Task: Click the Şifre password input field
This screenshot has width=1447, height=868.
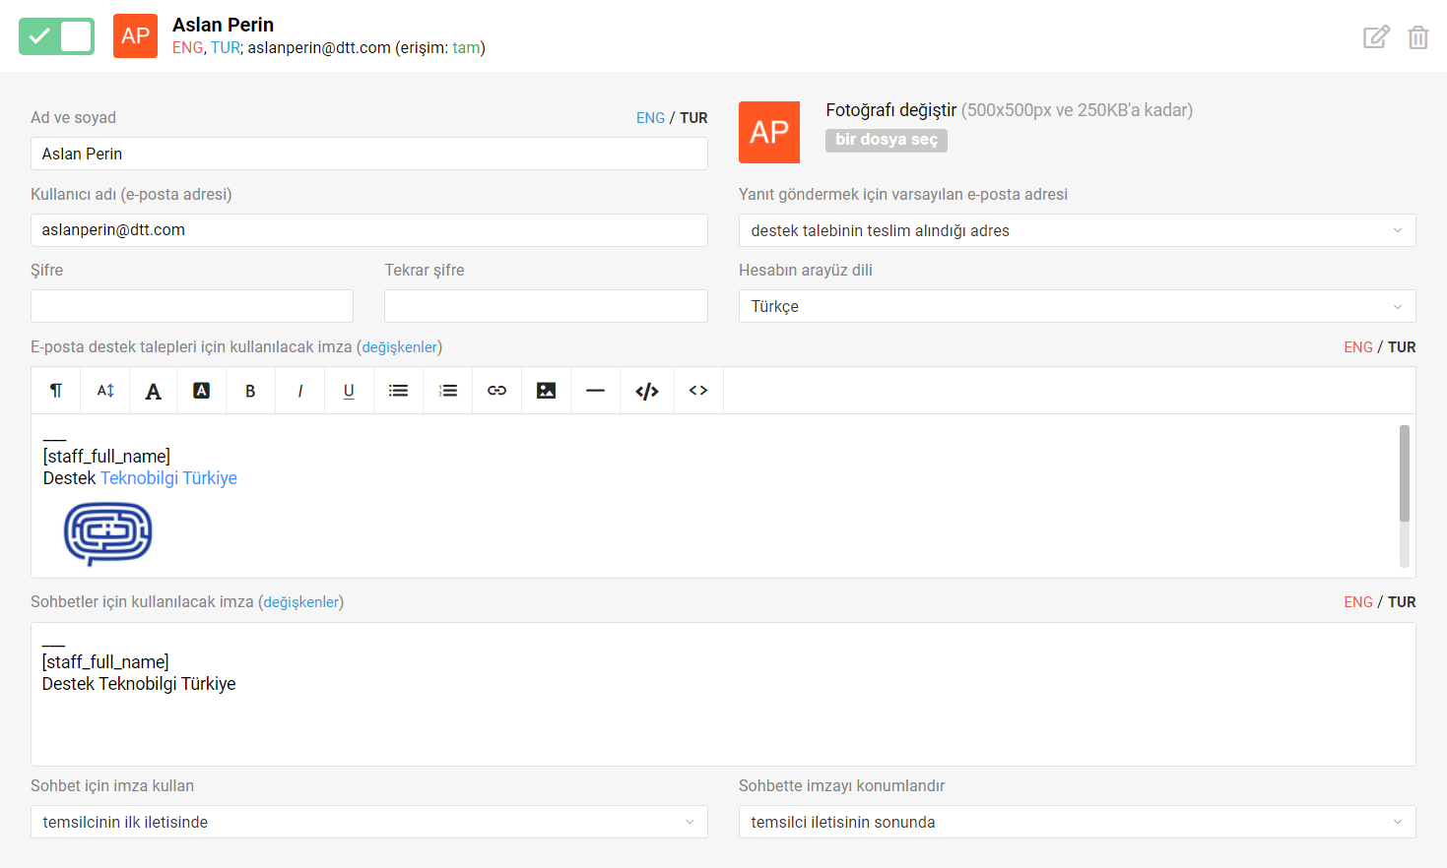Action: (192, 306)
